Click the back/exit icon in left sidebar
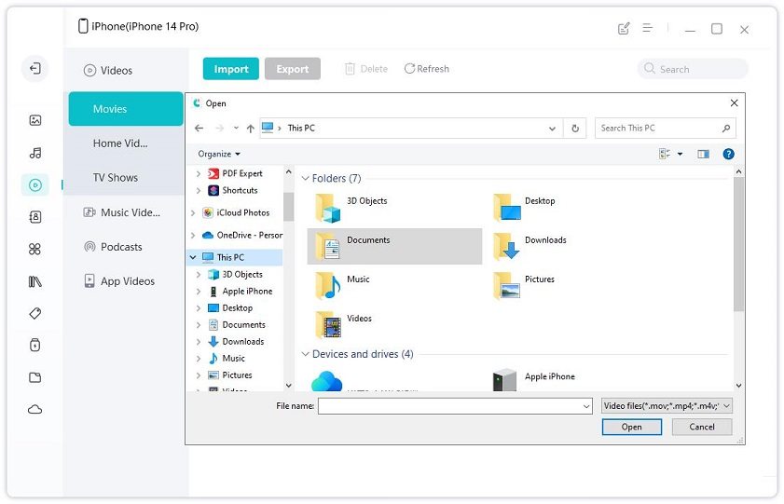Image resolution: width=784 pixels, height=504 pixels. click(x=35, y=68)
